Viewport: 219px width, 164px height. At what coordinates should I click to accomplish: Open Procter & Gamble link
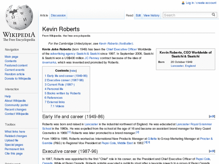pyautogui.click(x=206, y=139)
